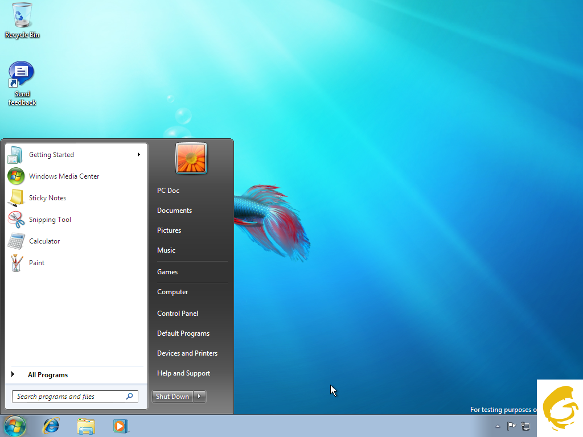Launch Windows Media Player from taskbar
583x437 pixels.
point(121,426)
